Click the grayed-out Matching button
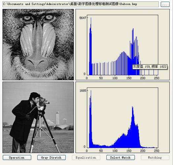This screenshot has height=165, width=173. tap(155, 157)
